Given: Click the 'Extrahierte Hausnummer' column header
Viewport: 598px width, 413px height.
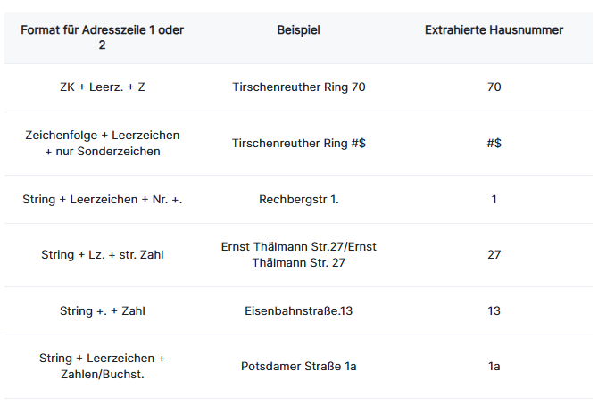Looking at the screenshot, I should coord(494,29).
